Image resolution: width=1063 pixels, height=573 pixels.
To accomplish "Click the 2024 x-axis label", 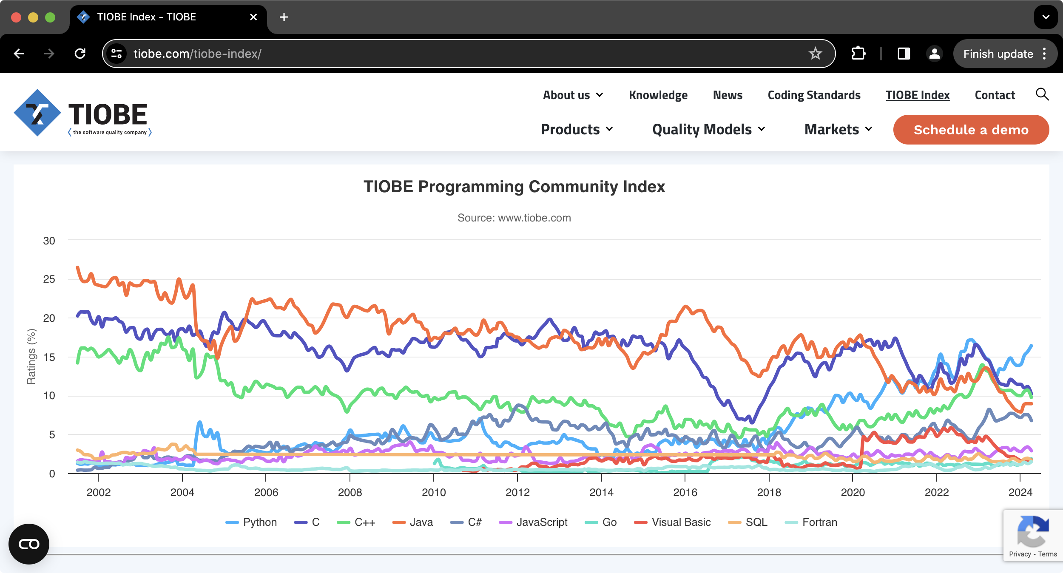I will [1020, 492].
